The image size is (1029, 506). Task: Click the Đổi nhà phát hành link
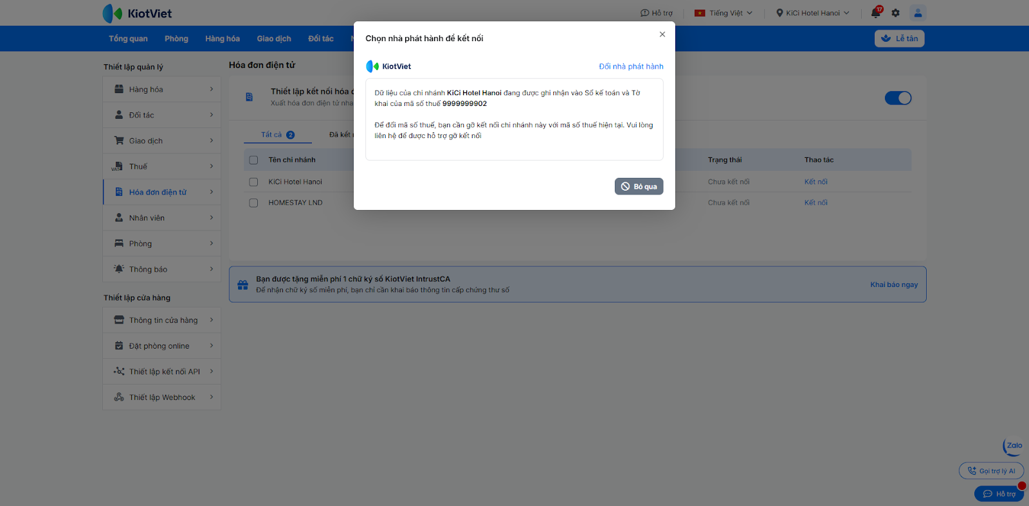pos(631,66)
